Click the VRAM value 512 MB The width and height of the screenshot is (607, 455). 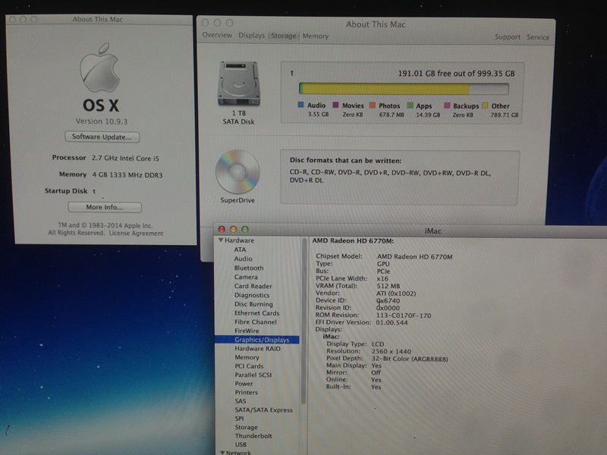point(388,286)
